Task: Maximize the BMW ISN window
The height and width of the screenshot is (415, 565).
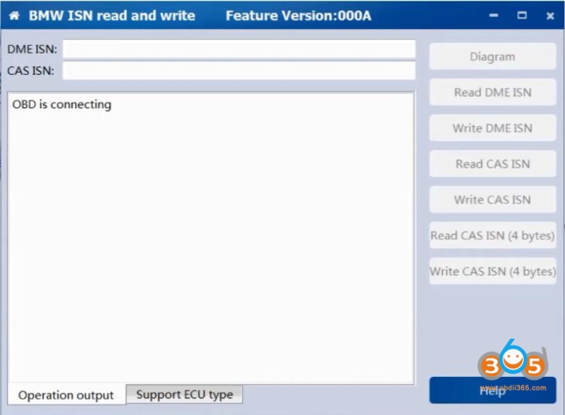Action: [522, 15]
